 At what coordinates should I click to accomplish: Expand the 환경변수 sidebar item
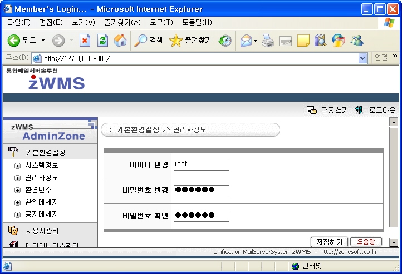(18, 190)
